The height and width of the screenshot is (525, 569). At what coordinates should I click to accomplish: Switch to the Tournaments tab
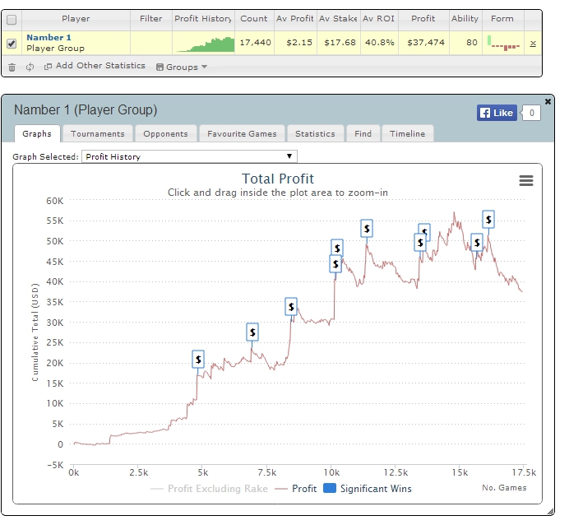[x=98, y=133]
